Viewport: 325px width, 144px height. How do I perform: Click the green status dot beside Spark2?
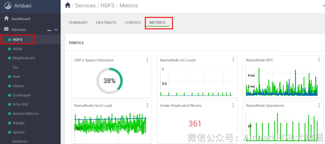[x=9, y=132]
